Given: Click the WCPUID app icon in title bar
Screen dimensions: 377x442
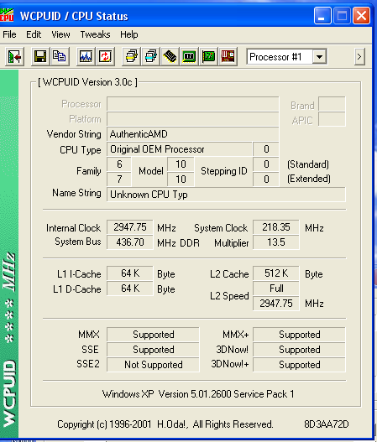Looking at the screenshot, I should [7, 15].
